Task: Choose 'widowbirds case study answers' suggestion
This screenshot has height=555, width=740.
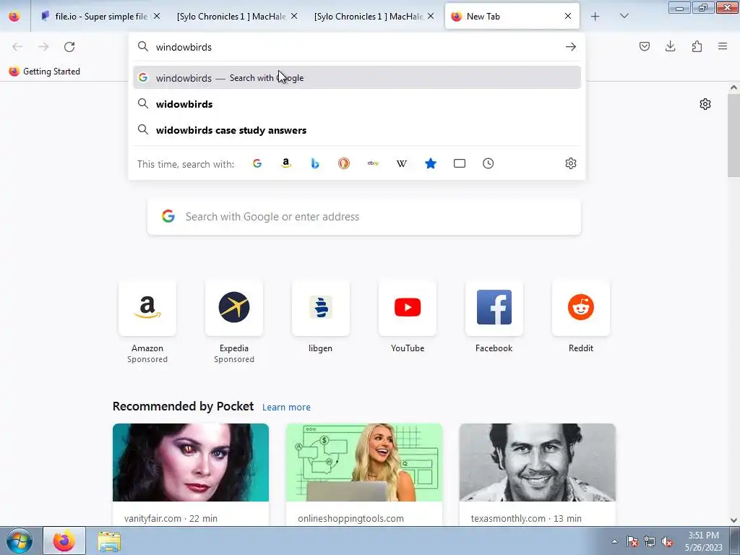Action: coord(357,130)
